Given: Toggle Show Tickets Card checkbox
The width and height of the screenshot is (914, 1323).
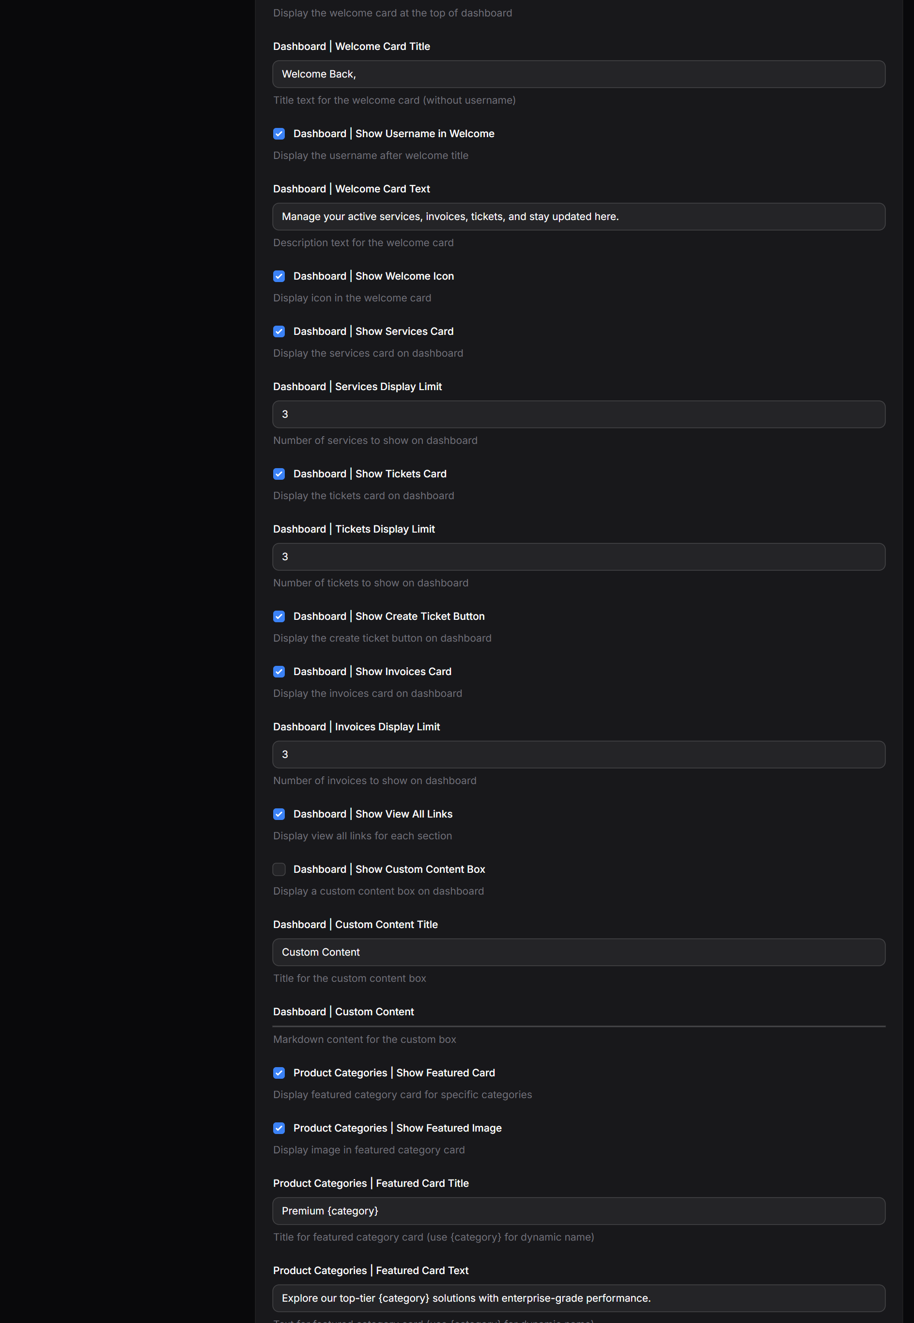Looking at the screenshot, I should [279, 474].
